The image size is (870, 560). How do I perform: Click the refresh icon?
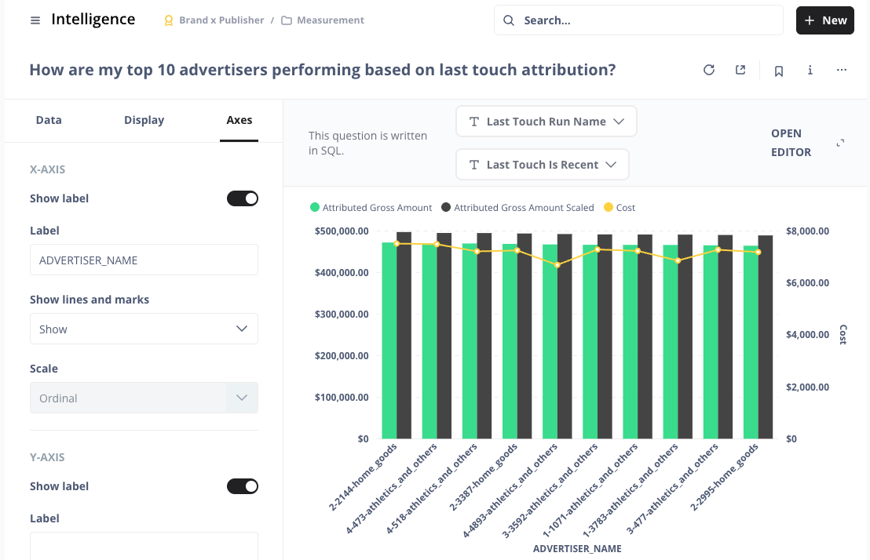point(709,71)
